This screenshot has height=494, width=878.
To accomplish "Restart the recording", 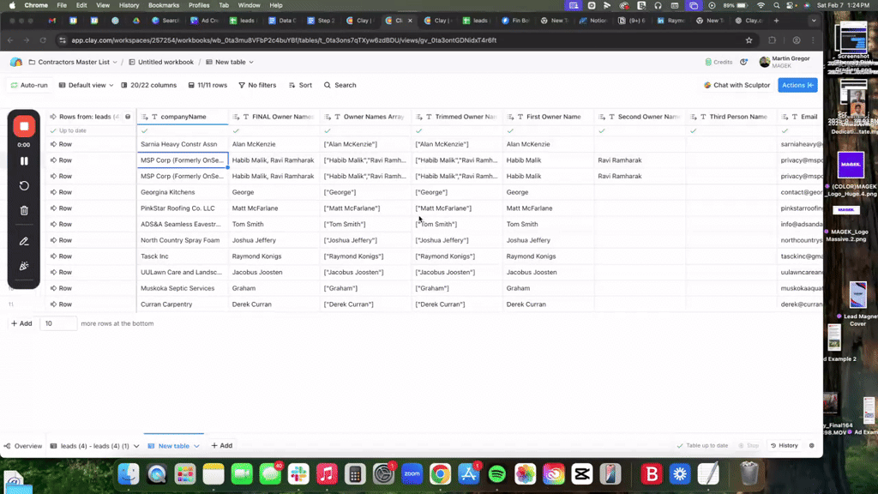I will click(24, 185).
